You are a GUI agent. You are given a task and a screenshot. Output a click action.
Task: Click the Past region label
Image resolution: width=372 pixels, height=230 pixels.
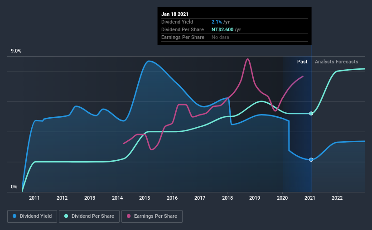[302, 62]
